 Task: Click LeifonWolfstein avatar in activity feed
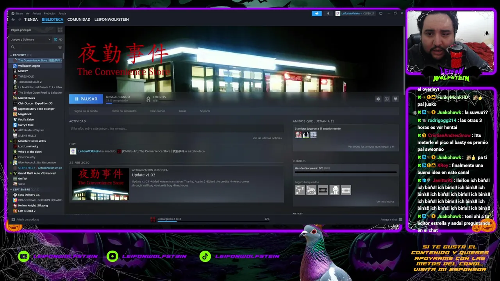coord(73,151)
